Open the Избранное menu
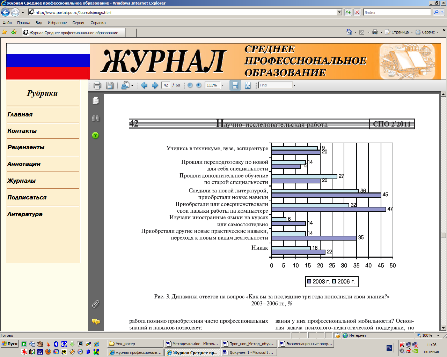This screenshot has width=447, height=357. tap(57, 23)
